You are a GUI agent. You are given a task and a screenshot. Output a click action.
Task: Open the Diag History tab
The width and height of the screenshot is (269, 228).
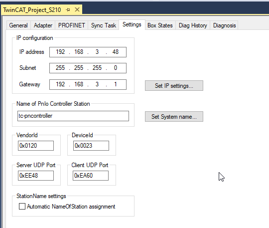pyautogui.click(x=193, y=25)
